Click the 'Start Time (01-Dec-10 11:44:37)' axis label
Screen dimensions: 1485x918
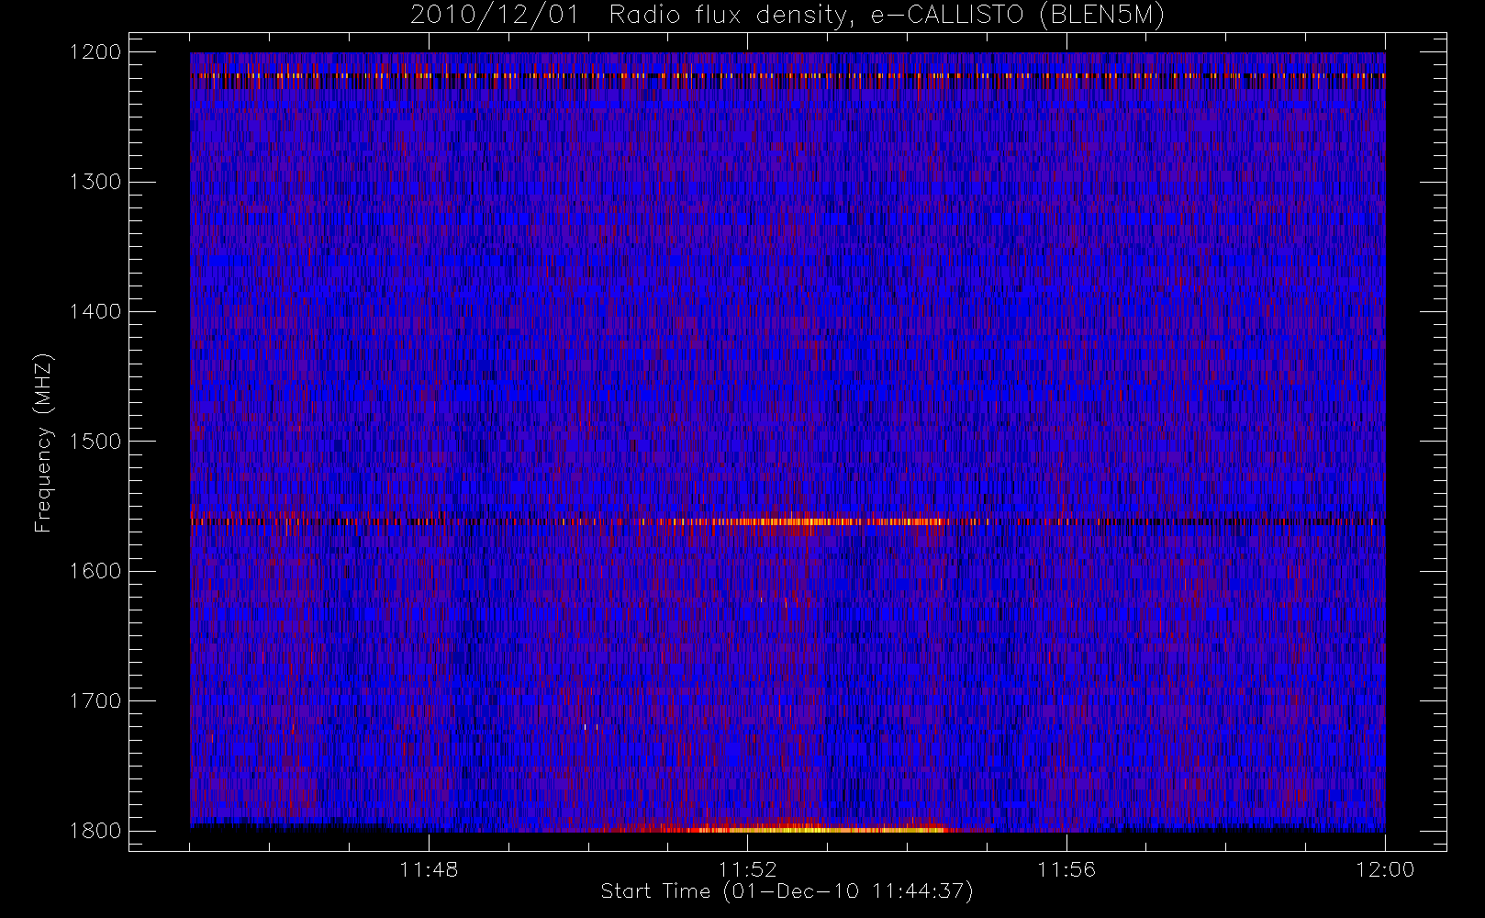[787, 891]
